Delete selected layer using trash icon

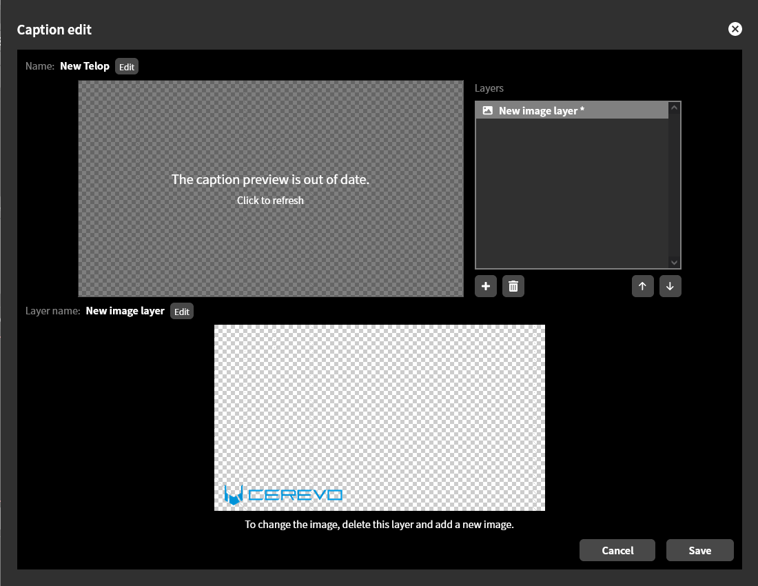tap(513, 286)
